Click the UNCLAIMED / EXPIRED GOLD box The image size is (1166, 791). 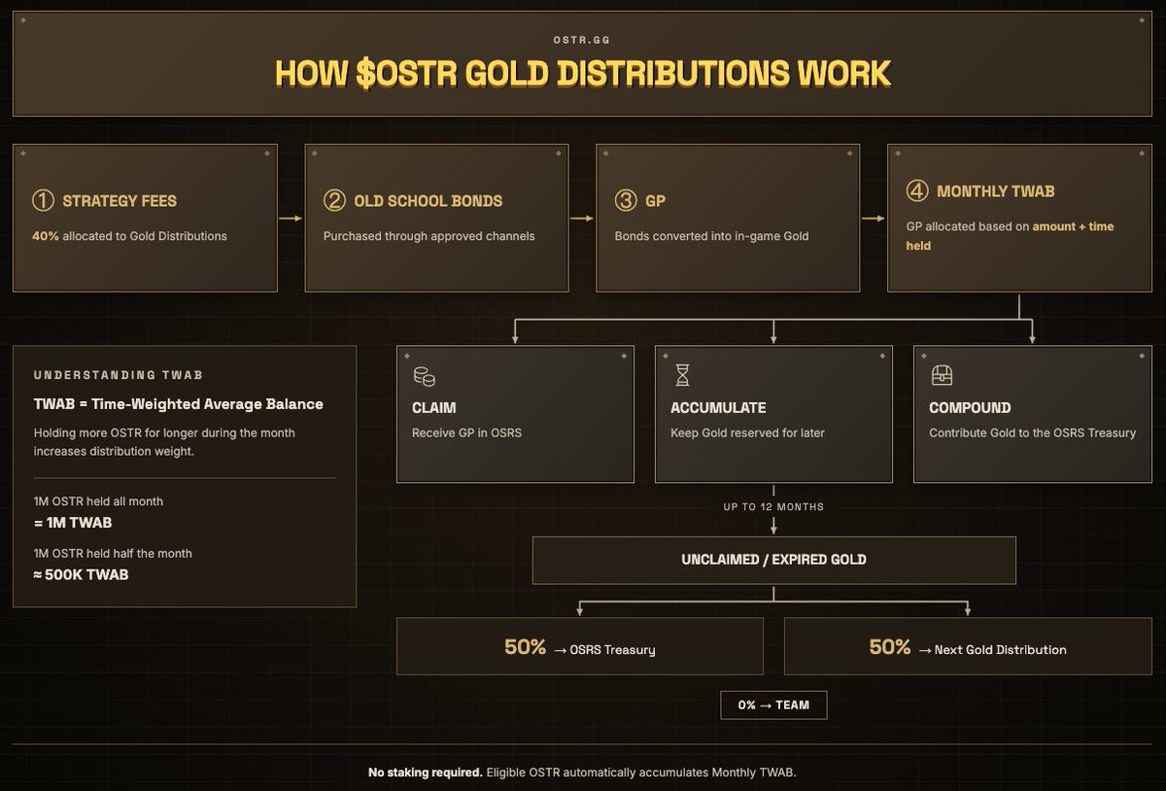pos(774,560)
